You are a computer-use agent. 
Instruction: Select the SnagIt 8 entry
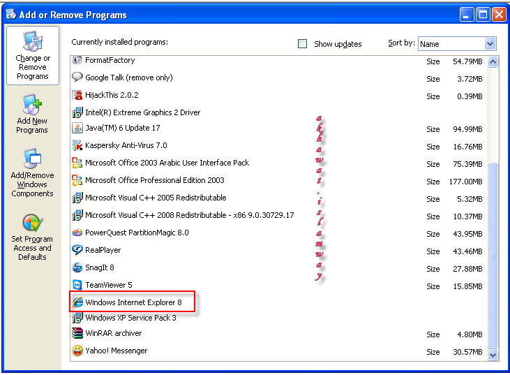(x=279, y=268)
